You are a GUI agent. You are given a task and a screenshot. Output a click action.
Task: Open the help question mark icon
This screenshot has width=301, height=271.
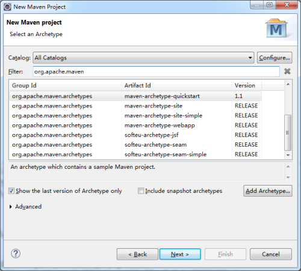[16, 254]
